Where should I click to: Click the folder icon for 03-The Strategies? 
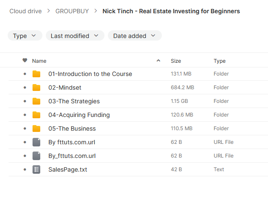(36, 101)
